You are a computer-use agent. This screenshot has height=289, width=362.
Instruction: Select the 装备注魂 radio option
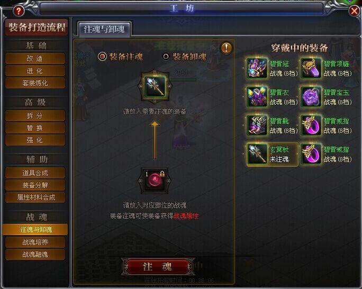click(x=120, y=57)
